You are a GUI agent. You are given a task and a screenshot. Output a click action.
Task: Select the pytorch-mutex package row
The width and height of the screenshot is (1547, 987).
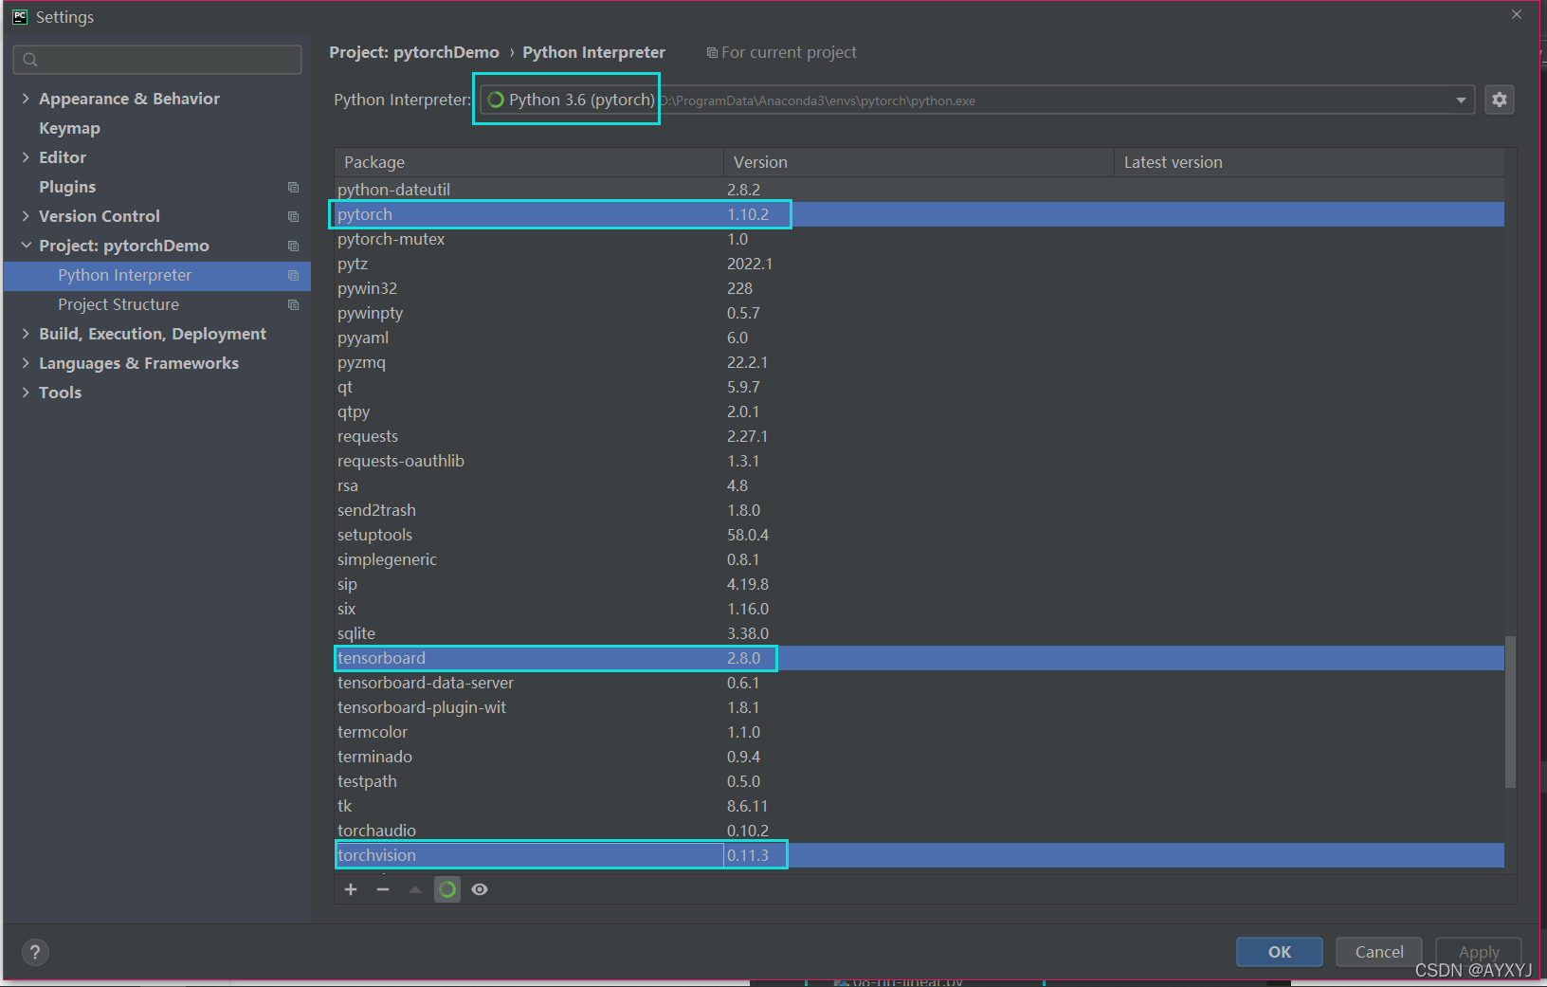coord(919,239)
